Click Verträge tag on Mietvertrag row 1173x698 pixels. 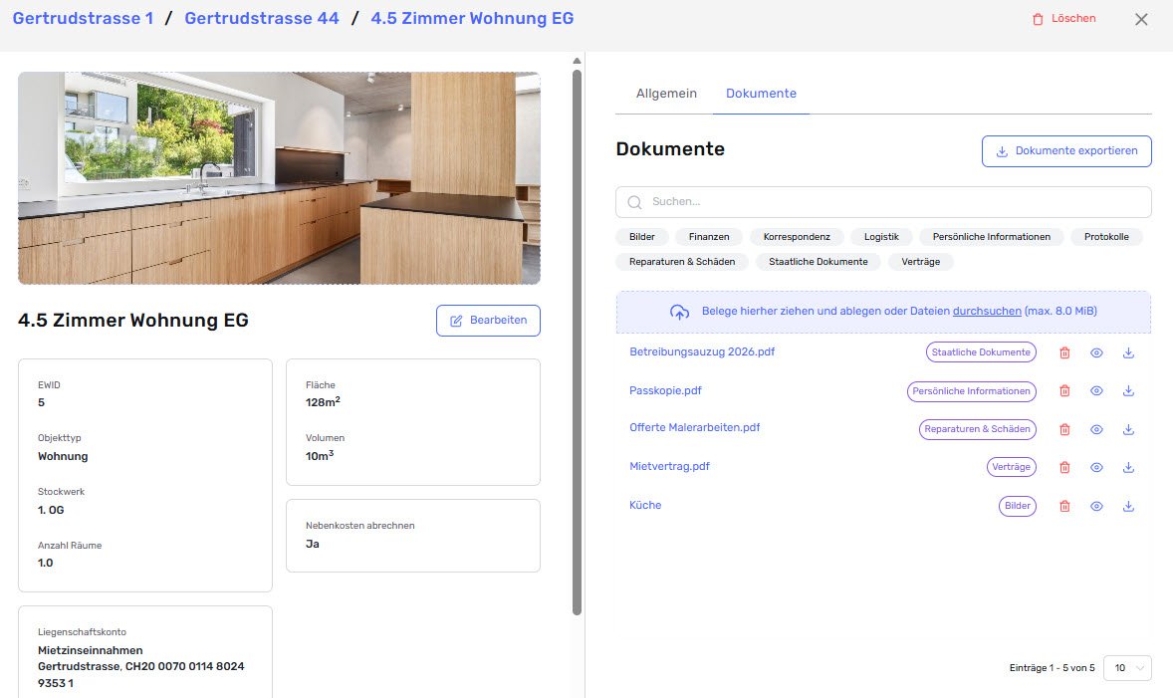click(x=1012, y=468)
